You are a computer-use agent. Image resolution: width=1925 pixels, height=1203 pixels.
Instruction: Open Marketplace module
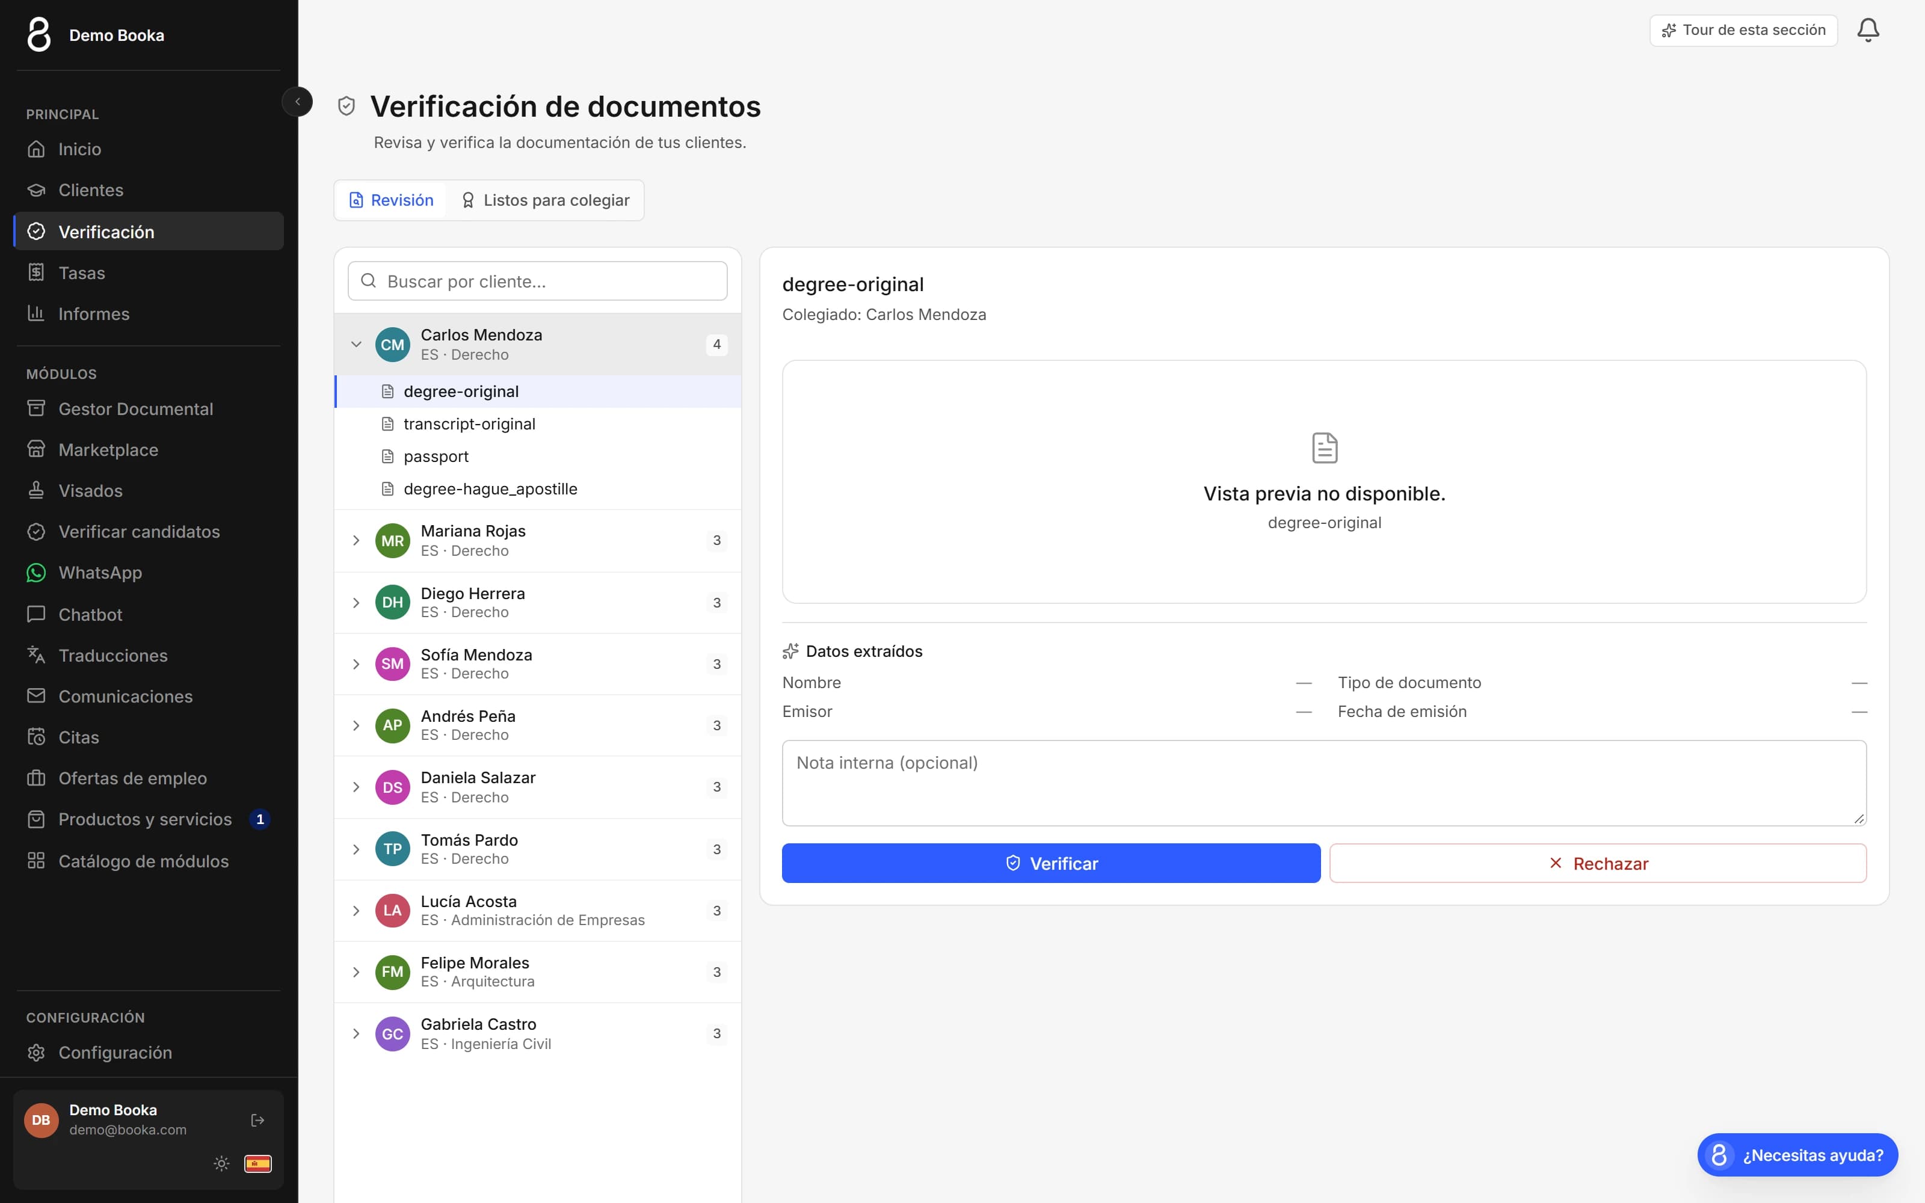click(149, 449)
